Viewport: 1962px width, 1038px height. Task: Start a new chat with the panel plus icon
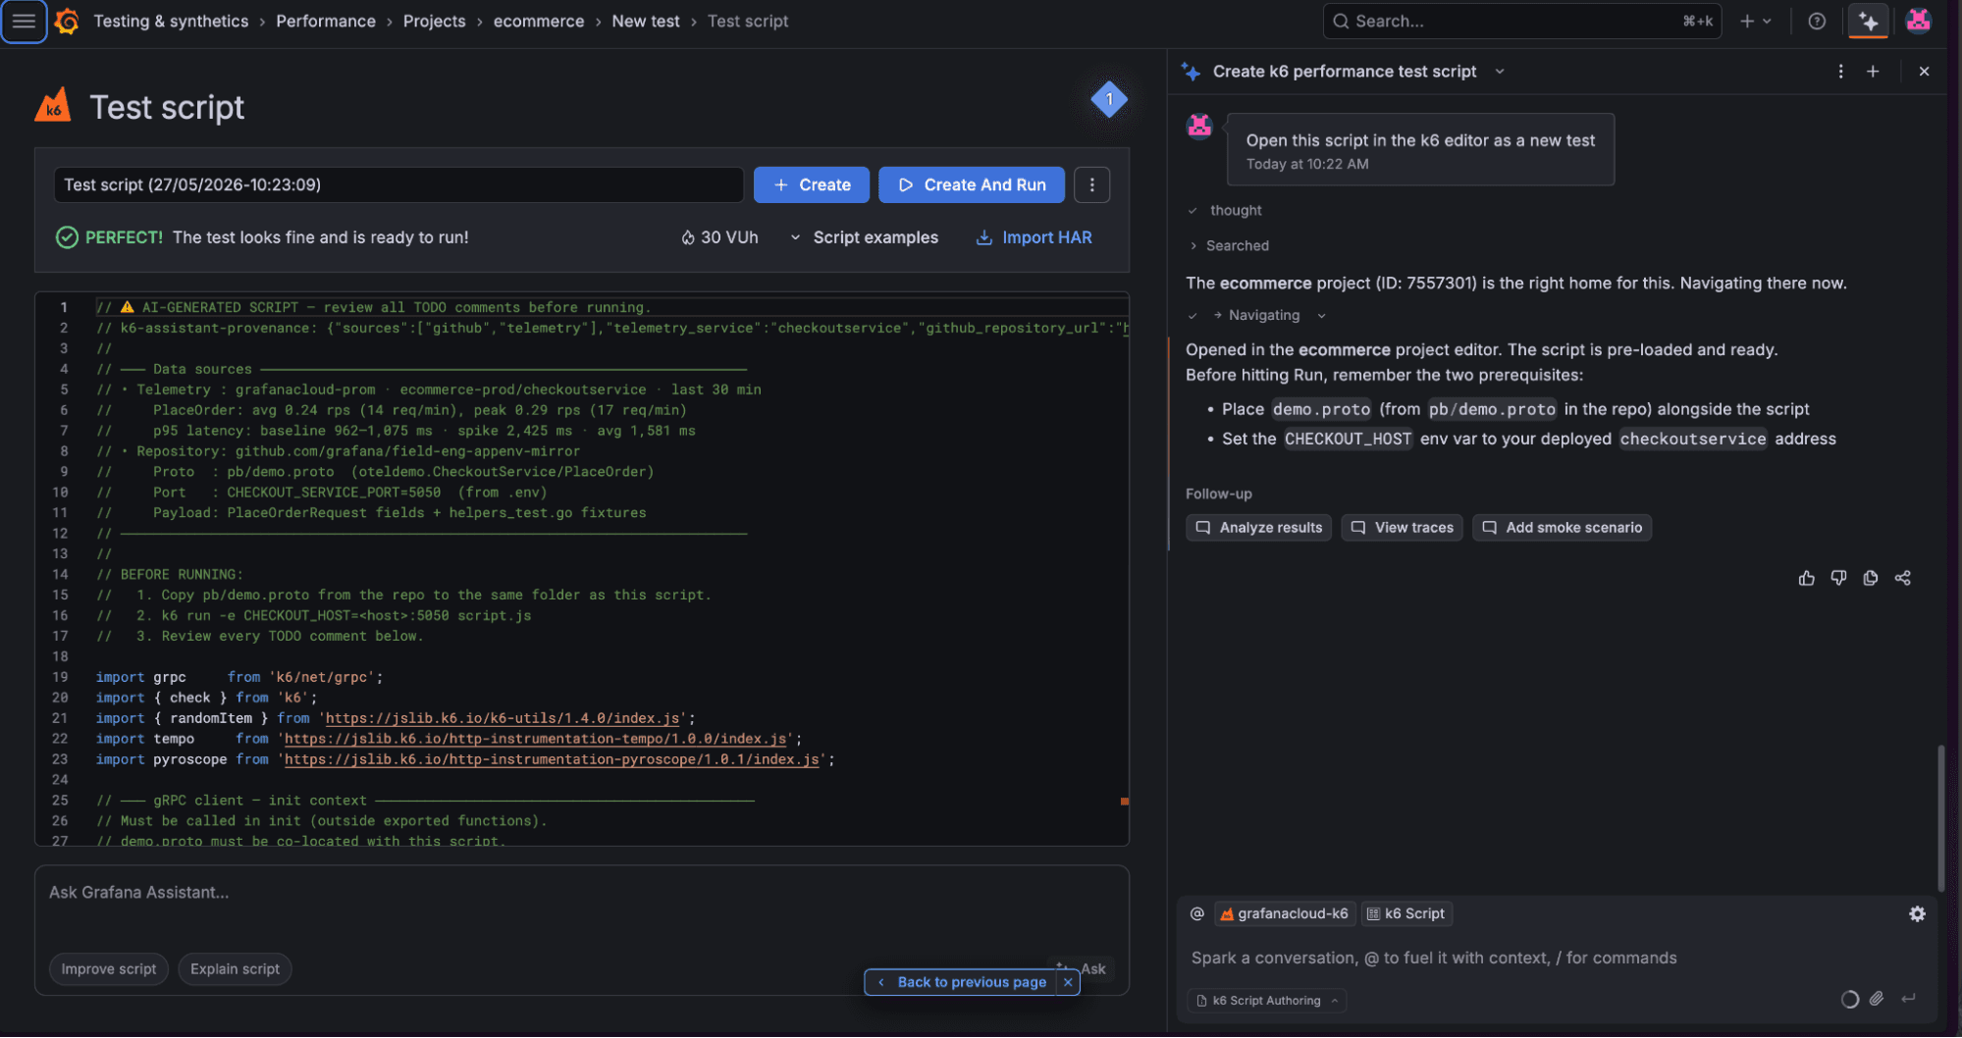(1873, 72)
